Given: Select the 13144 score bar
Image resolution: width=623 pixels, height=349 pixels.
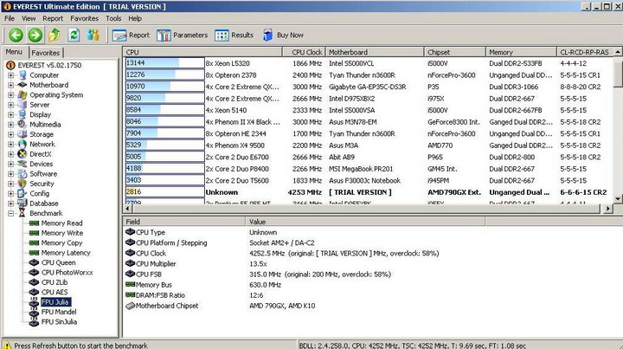Looking at the screenshot, I should click(165, 63).
